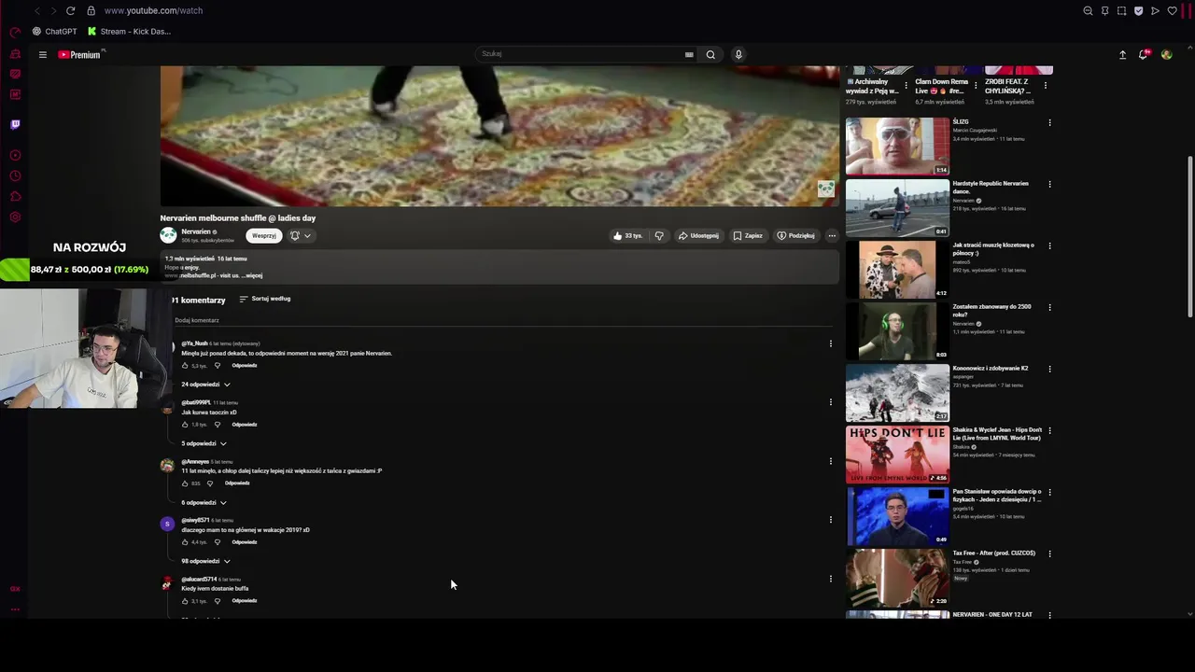Start voice search with microphone icon
The image size is (1195, 672).
[738, 54]
